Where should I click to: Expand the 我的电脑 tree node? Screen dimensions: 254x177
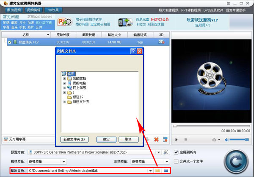64,83
